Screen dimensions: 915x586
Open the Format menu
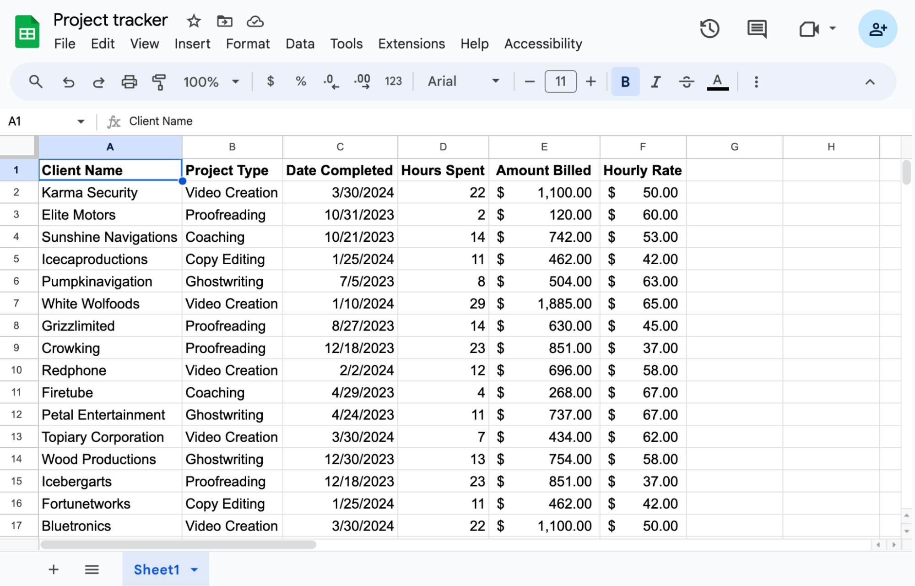pos(249,43)
